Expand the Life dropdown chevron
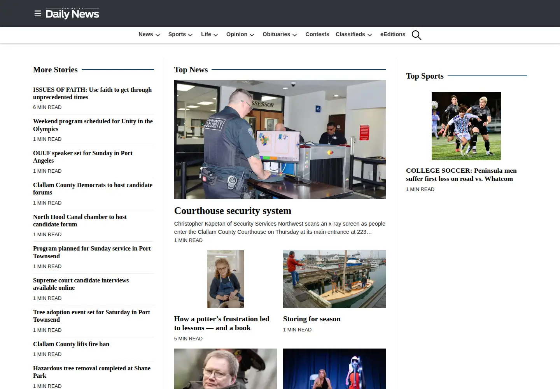This screenshot has height=389, width=560. [216, 35]
